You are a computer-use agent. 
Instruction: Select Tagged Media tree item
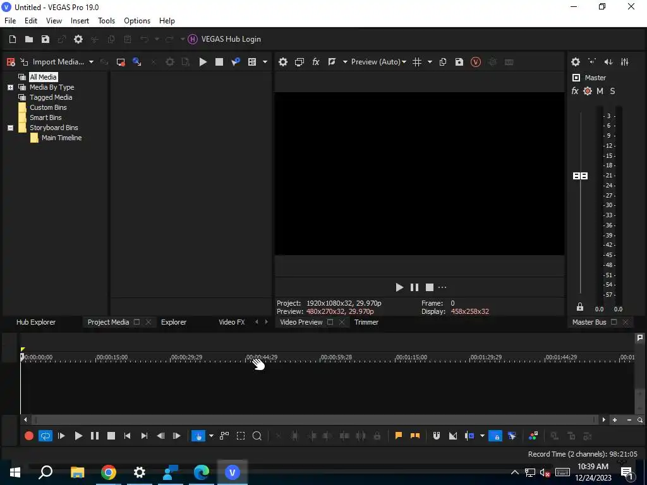[51, 97]
